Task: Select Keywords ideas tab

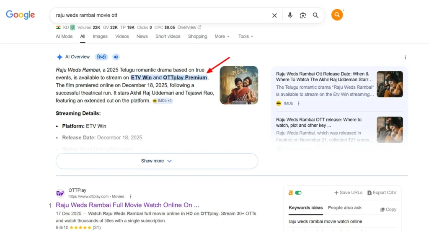Action: (x=305, y=208)
